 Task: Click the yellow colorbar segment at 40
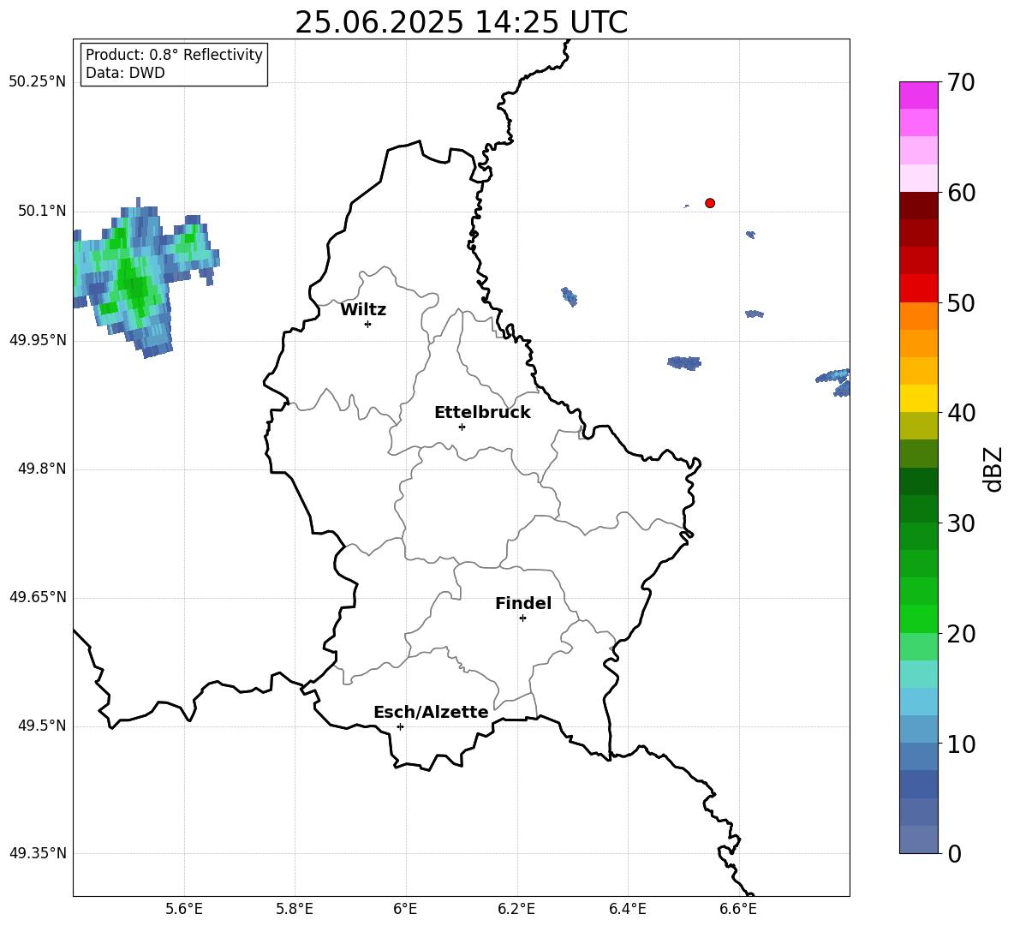tap(919, 398)
